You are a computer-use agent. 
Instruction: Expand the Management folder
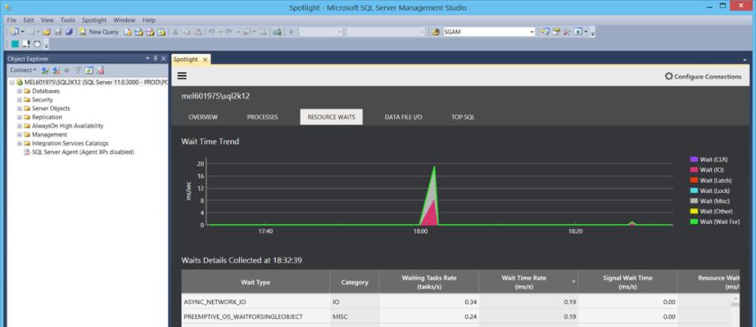[x=20, y=134]
